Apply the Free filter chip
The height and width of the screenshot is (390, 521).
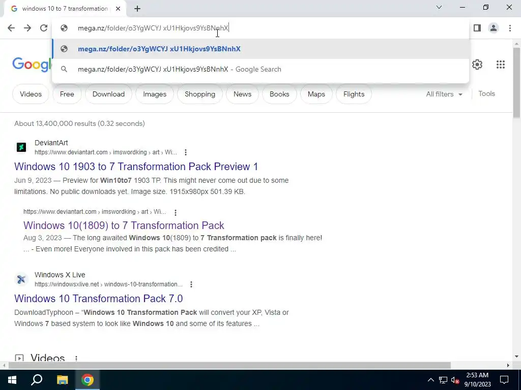pyautogui.click(x=67, y=94)
